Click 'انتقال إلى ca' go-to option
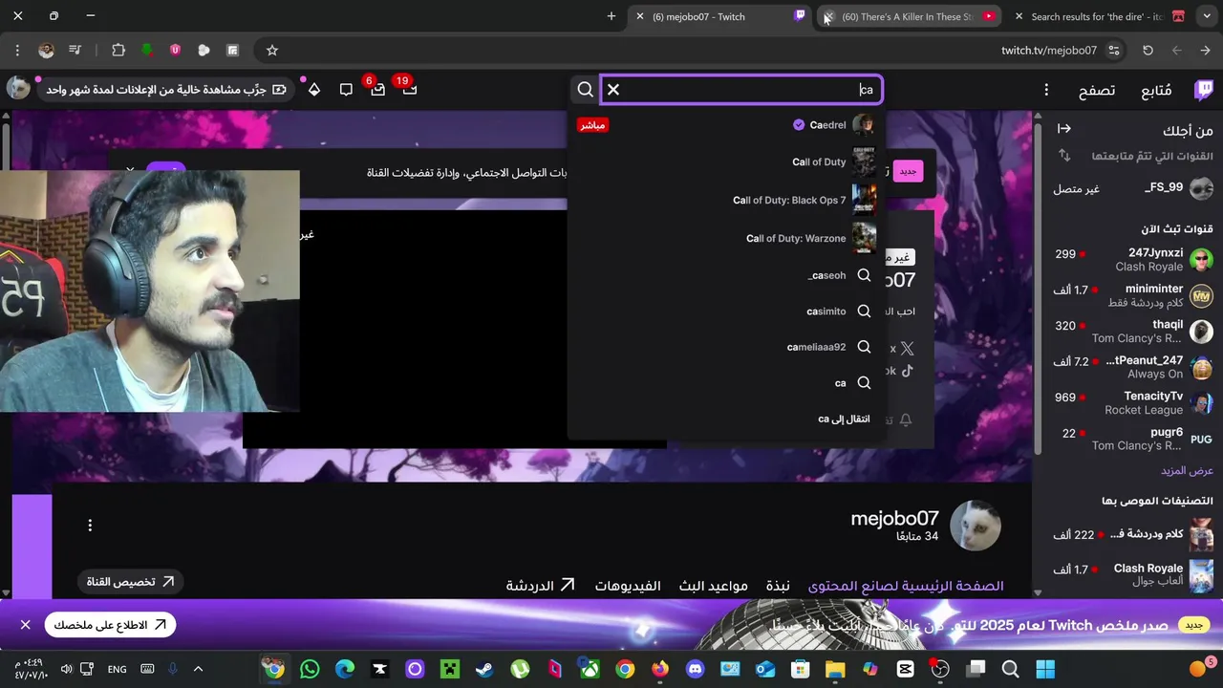The height and width of the screenshot is (688, 1223). click(x=726, y=419)
